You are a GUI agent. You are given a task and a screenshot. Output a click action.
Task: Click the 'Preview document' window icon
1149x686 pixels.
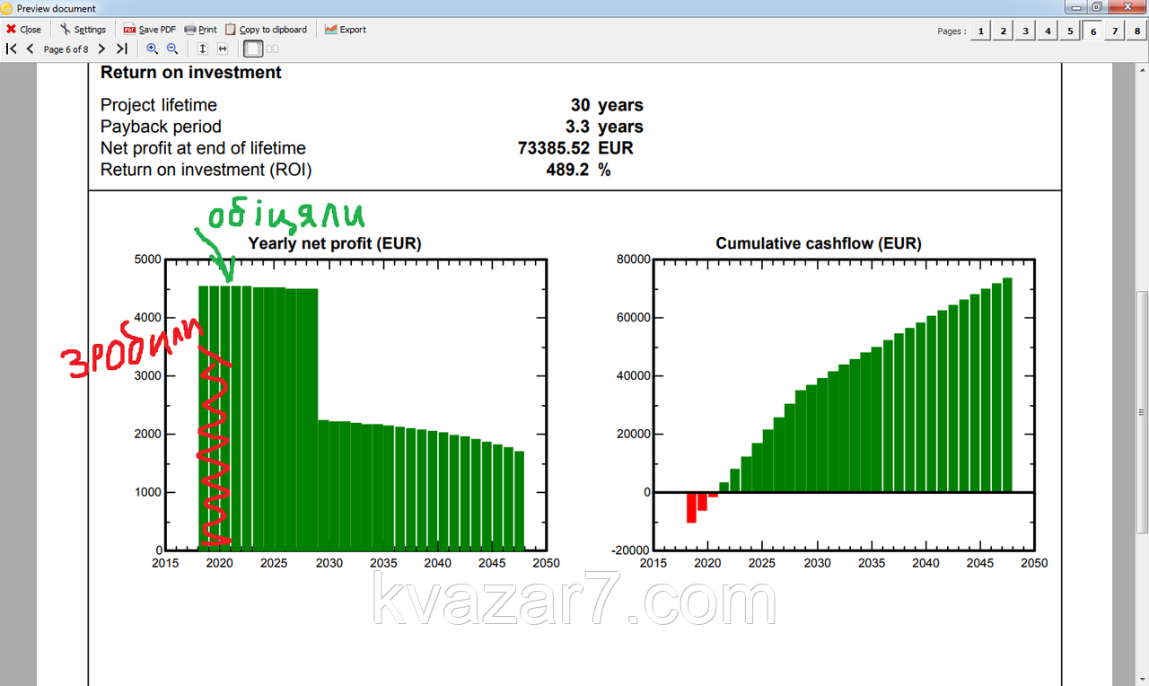click(7, 8)
